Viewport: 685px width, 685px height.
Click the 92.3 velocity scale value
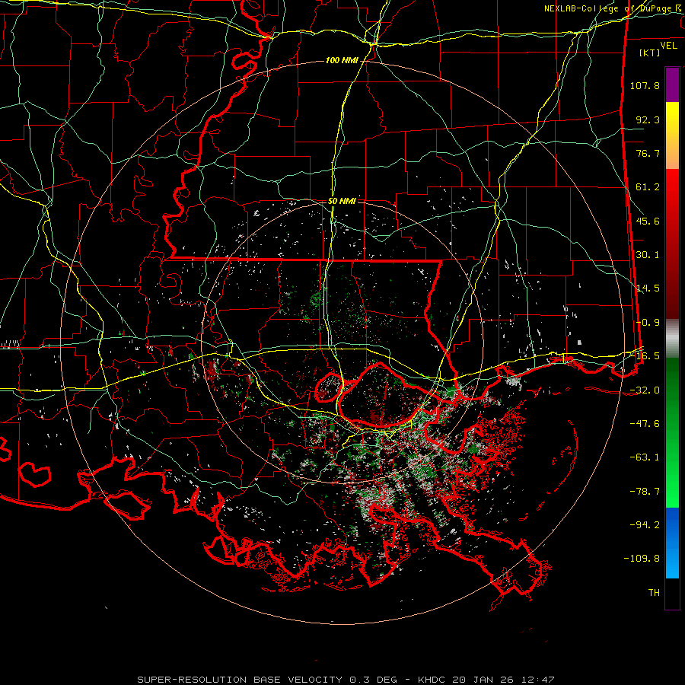[x=648, y=119]
